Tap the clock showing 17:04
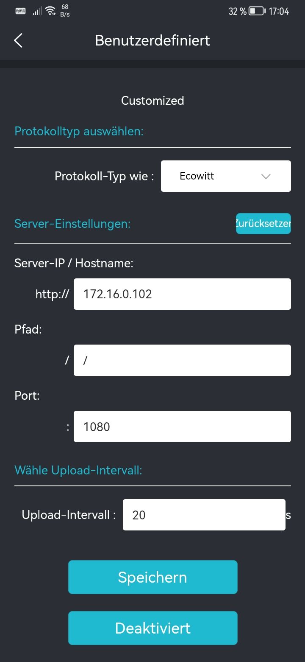 (x=279, y=11)
